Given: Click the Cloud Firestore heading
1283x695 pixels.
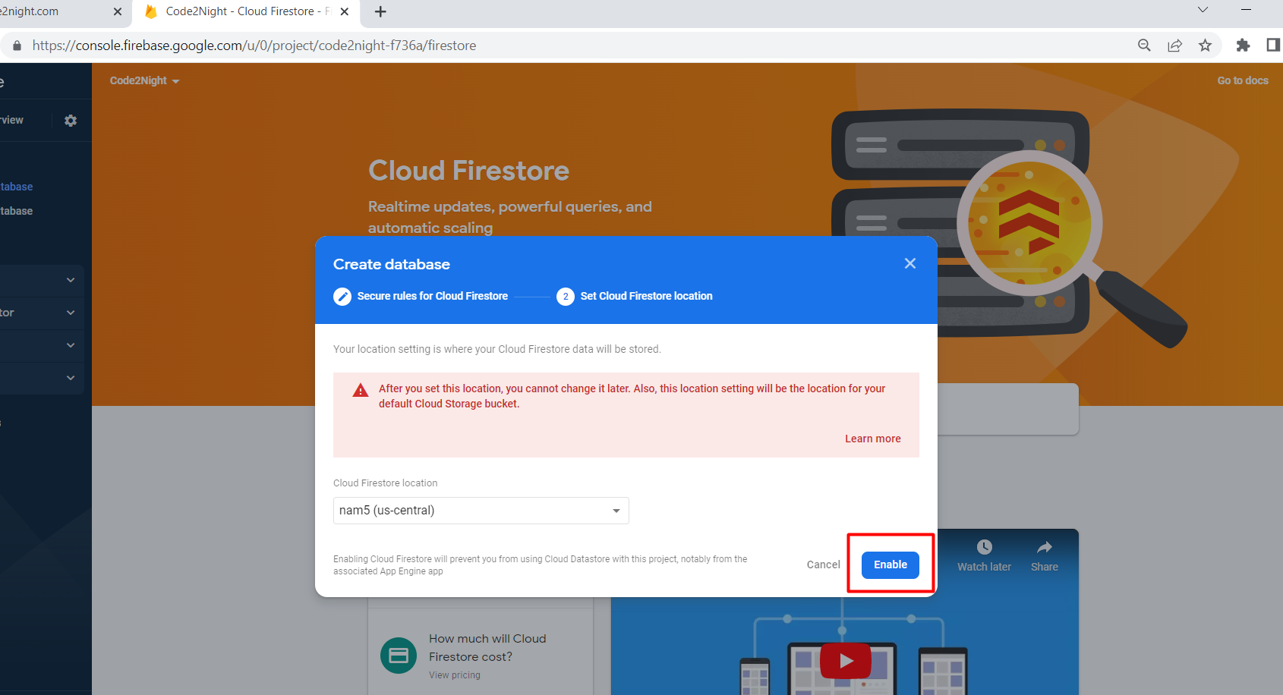Looking at the screenshot, I should coord(468,171).
